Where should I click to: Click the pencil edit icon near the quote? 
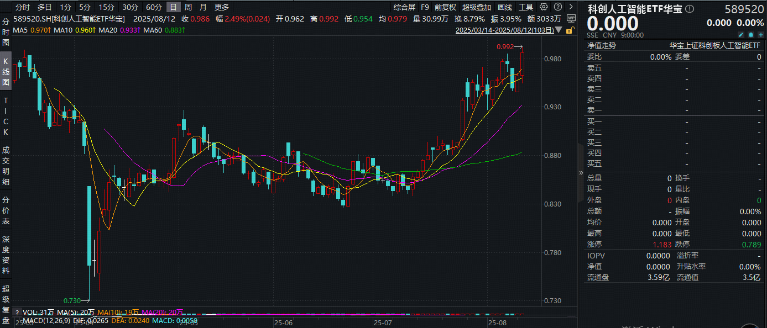tap(742, 34)
